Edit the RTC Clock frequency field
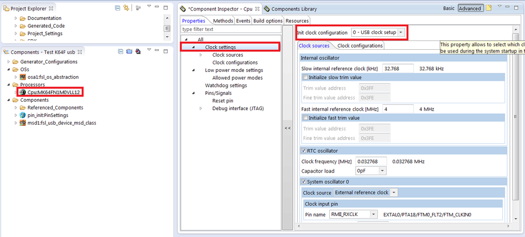This screenshot has width=525, height=237. pos(371,161)
